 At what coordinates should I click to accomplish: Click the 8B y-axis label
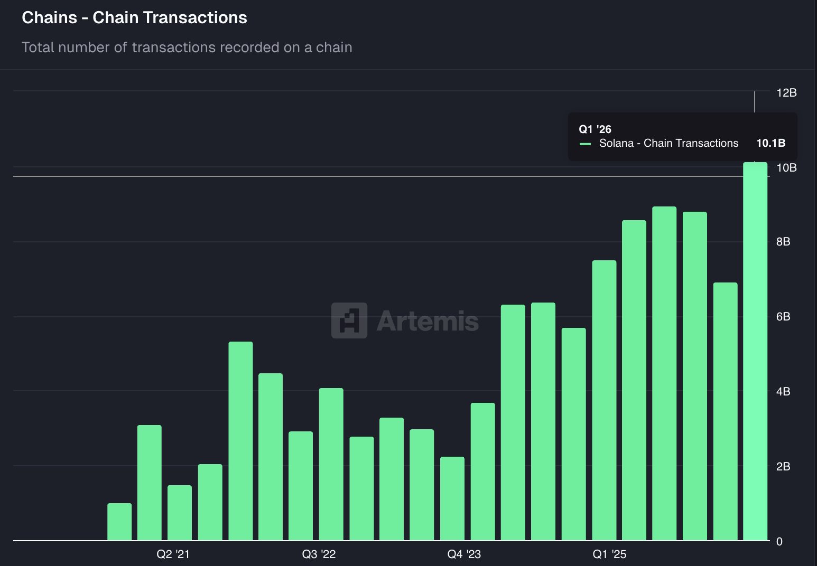(x=783, y=241)
